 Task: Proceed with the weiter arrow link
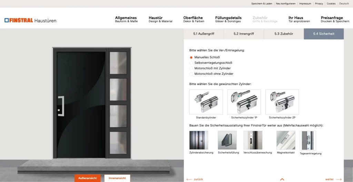pyautogui.click(x=333, y=179)
